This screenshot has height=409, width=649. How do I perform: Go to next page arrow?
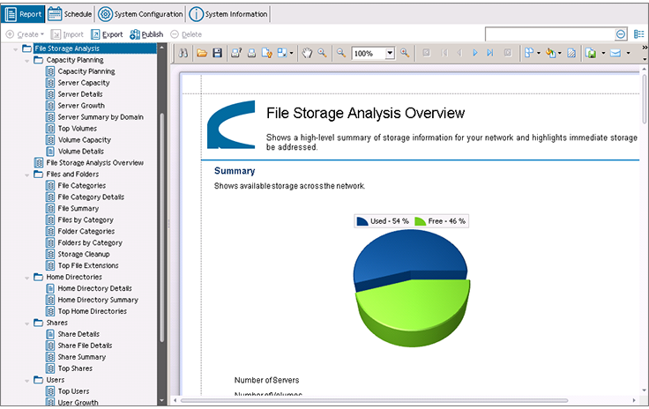pos(475,53)
